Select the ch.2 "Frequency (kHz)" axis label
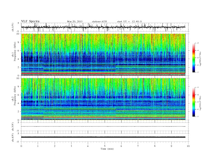Viewport: 212px width, 164px height. [x=15, y=96]
